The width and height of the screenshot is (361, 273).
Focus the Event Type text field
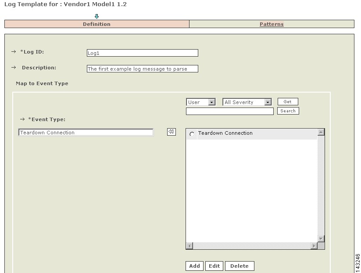pyautogui.click(x=86, y=133)
